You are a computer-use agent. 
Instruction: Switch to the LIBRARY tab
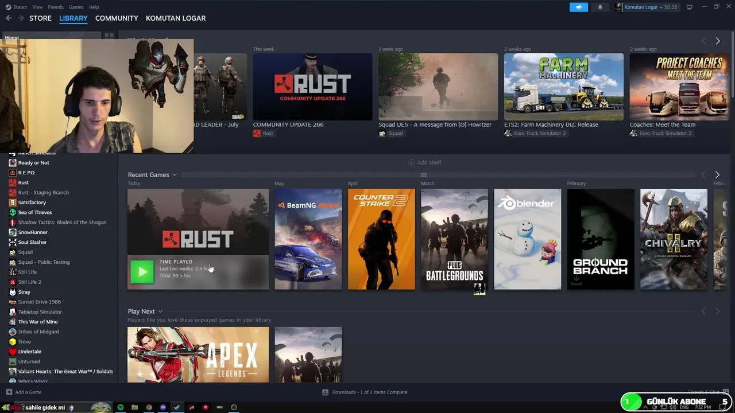click(x=73, y=18)
